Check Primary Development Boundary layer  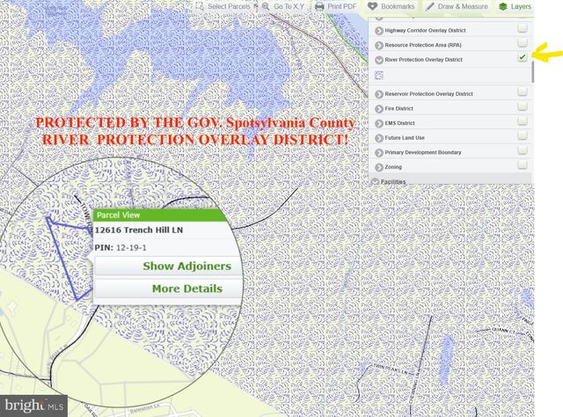coord(523,150)
